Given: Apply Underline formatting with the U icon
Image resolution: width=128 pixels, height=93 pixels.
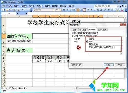Looking at the screenshot, I should pos(70,10).
